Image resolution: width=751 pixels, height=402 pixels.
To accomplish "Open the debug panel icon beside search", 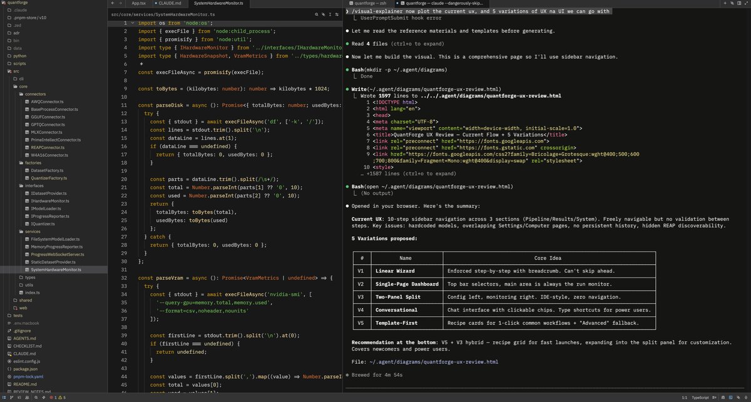I will pos(44,397).
